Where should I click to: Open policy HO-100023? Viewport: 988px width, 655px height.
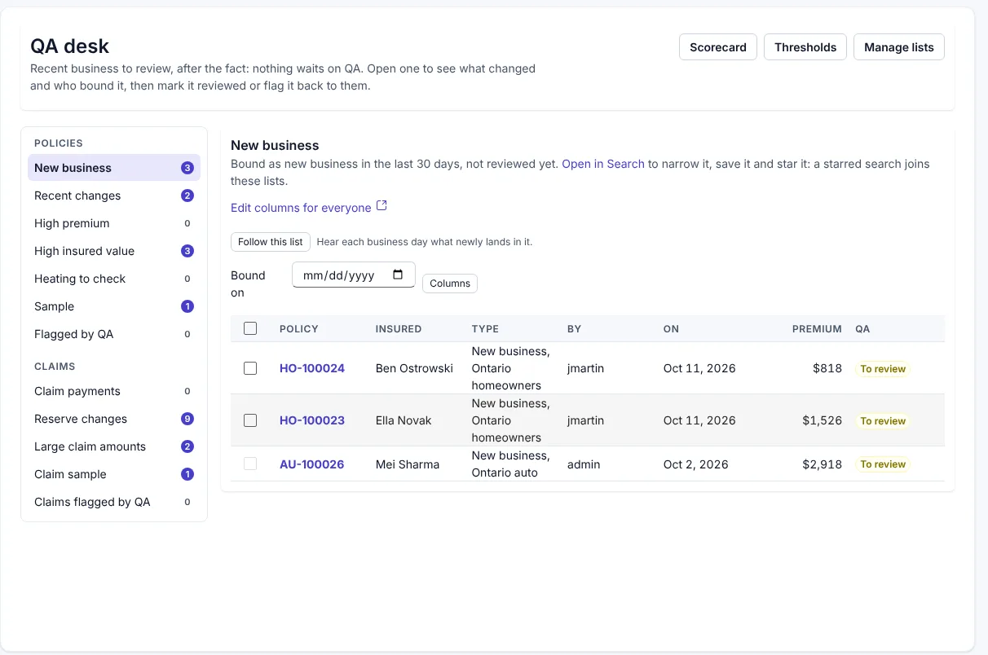[312, 420]
